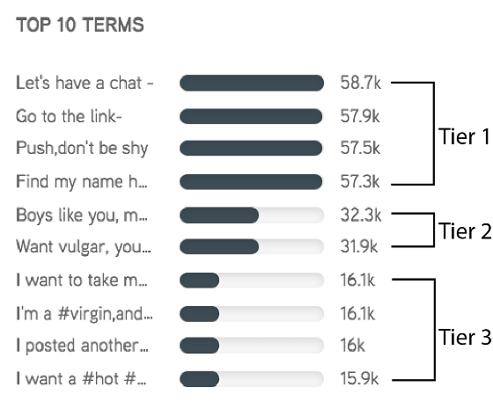Click the "I want to take m..." term
The height and width of the screenshot is (409, 493).
pyautogui.click(x=81, y=281)
